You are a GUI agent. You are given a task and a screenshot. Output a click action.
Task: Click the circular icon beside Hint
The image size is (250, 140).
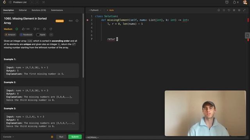point(77,21)
